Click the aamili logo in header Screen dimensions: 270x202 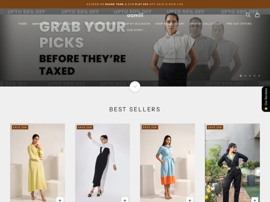point(135,15)
